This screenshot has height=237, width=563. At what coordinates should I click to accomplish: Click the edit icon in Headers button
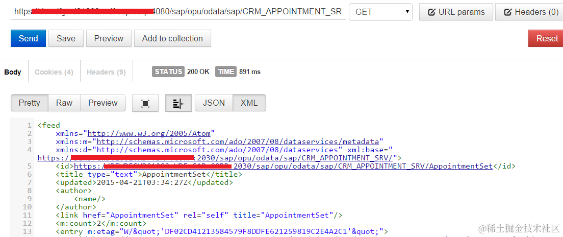click(508, 12)
